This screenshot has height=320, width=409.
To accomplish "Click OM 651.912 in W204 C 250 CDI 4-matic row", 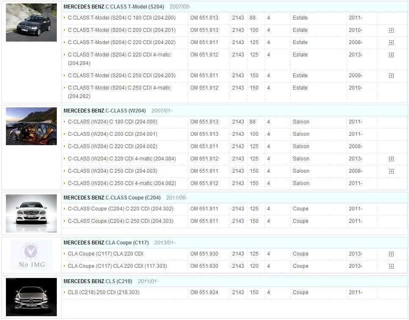I will 204,183.
